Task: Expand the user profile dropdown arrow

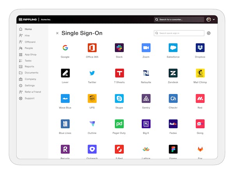Action: (214, 19)
